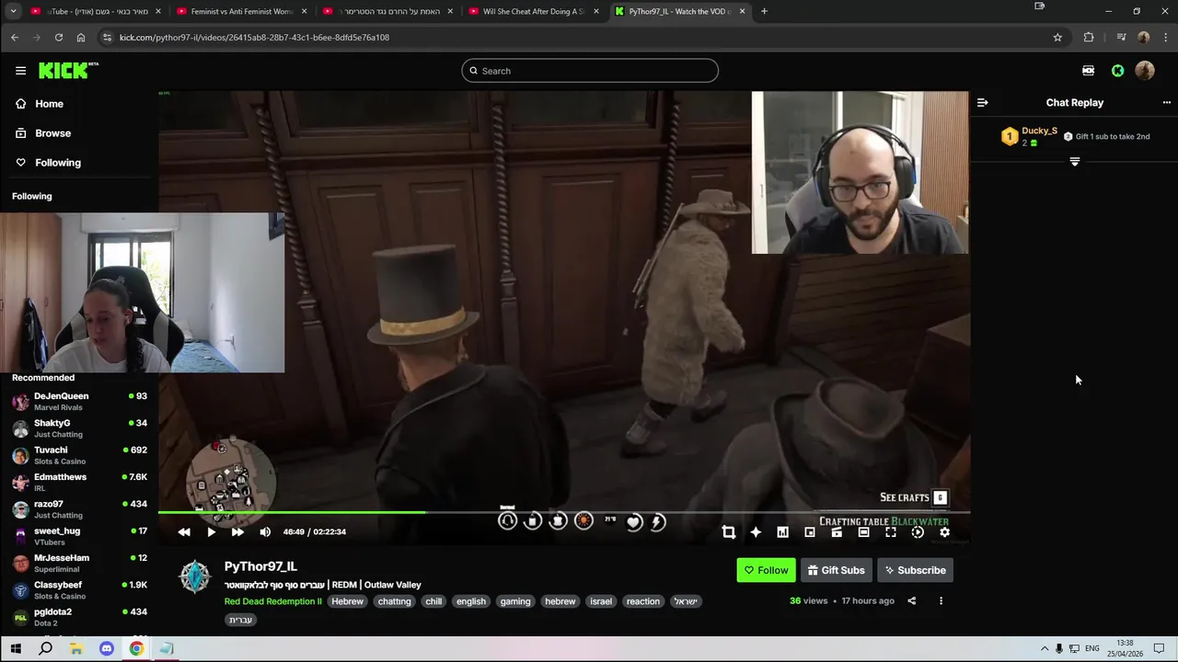The height and width of the screenshot is (662, 1178).
Task: Click the green K circle icon
Action: pos(1117,71)
